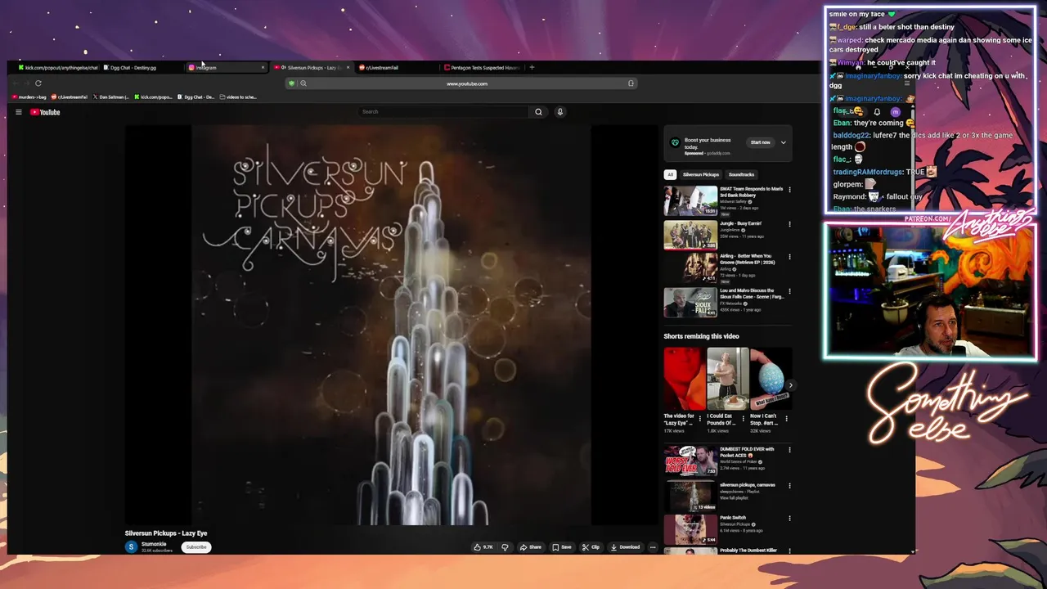Viewport: 1047px width, 589px height.
Task: Open options for 'The video for Lazy Eye' short
Action: click(700, 419)
